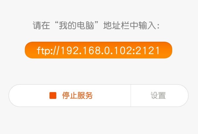This screenshot has height=134, width=198.
Task: Tap the 停止 characters in stop label
Action: coord(70,95)
